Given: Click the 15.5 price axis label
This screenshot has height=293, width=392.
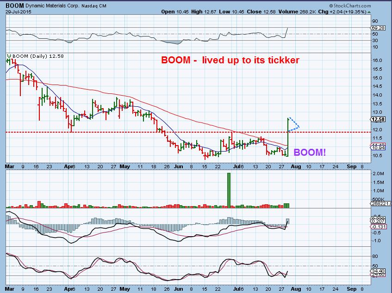Looking at the screenshot, I should click(x=377, y=69).
